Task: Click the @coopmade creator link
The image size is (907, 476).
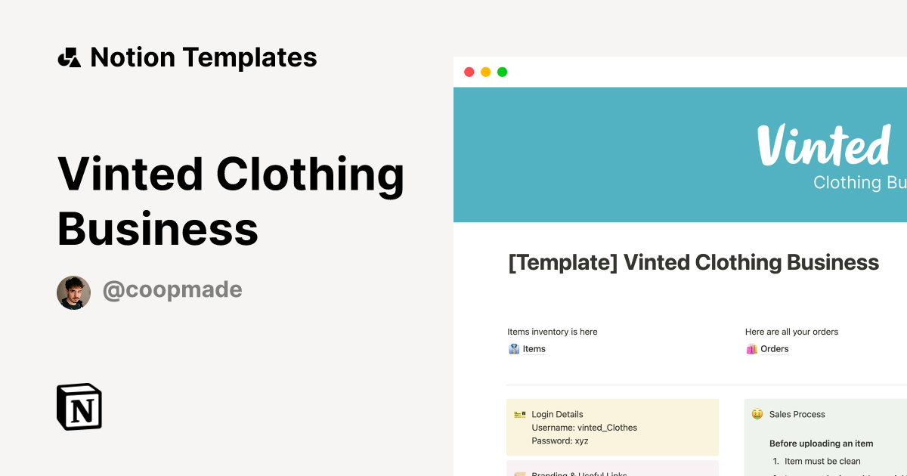Action: [172, 289]
